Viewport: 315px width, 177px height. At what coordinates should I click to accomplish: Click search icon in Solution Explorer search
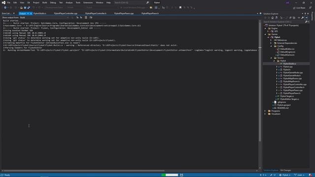[x=306, y=22]
